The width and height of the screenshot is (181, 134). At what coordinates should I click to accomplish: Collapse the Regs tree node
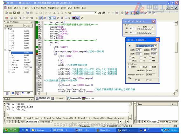coord(5,29)
